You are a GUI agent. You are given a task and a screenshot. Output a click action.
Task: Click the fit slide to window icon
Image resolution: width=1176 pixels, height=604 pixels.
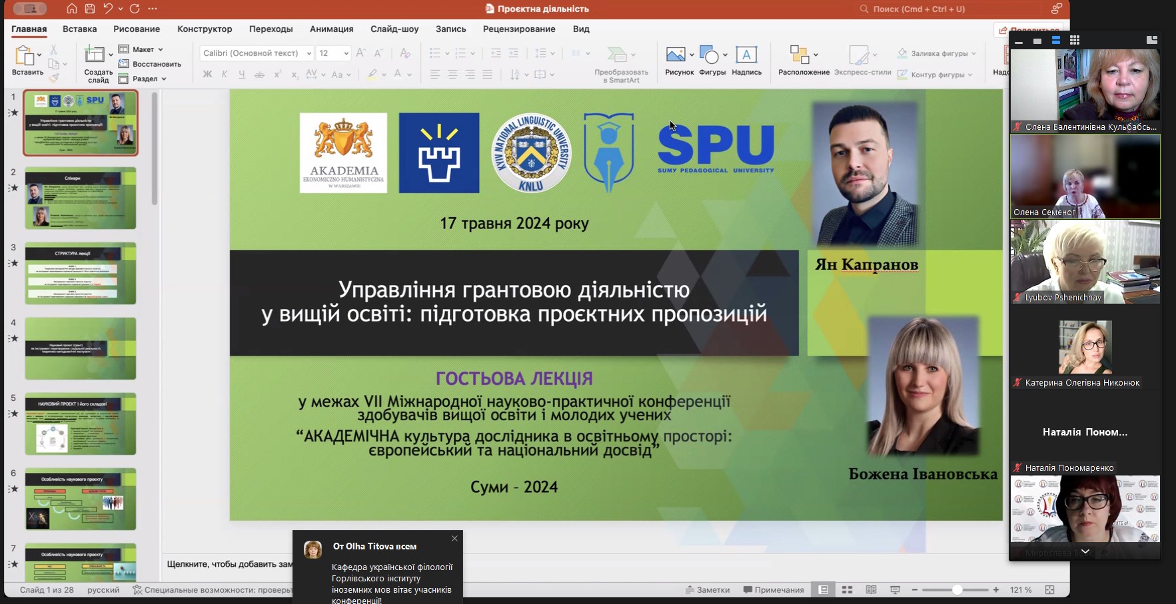1049,590
